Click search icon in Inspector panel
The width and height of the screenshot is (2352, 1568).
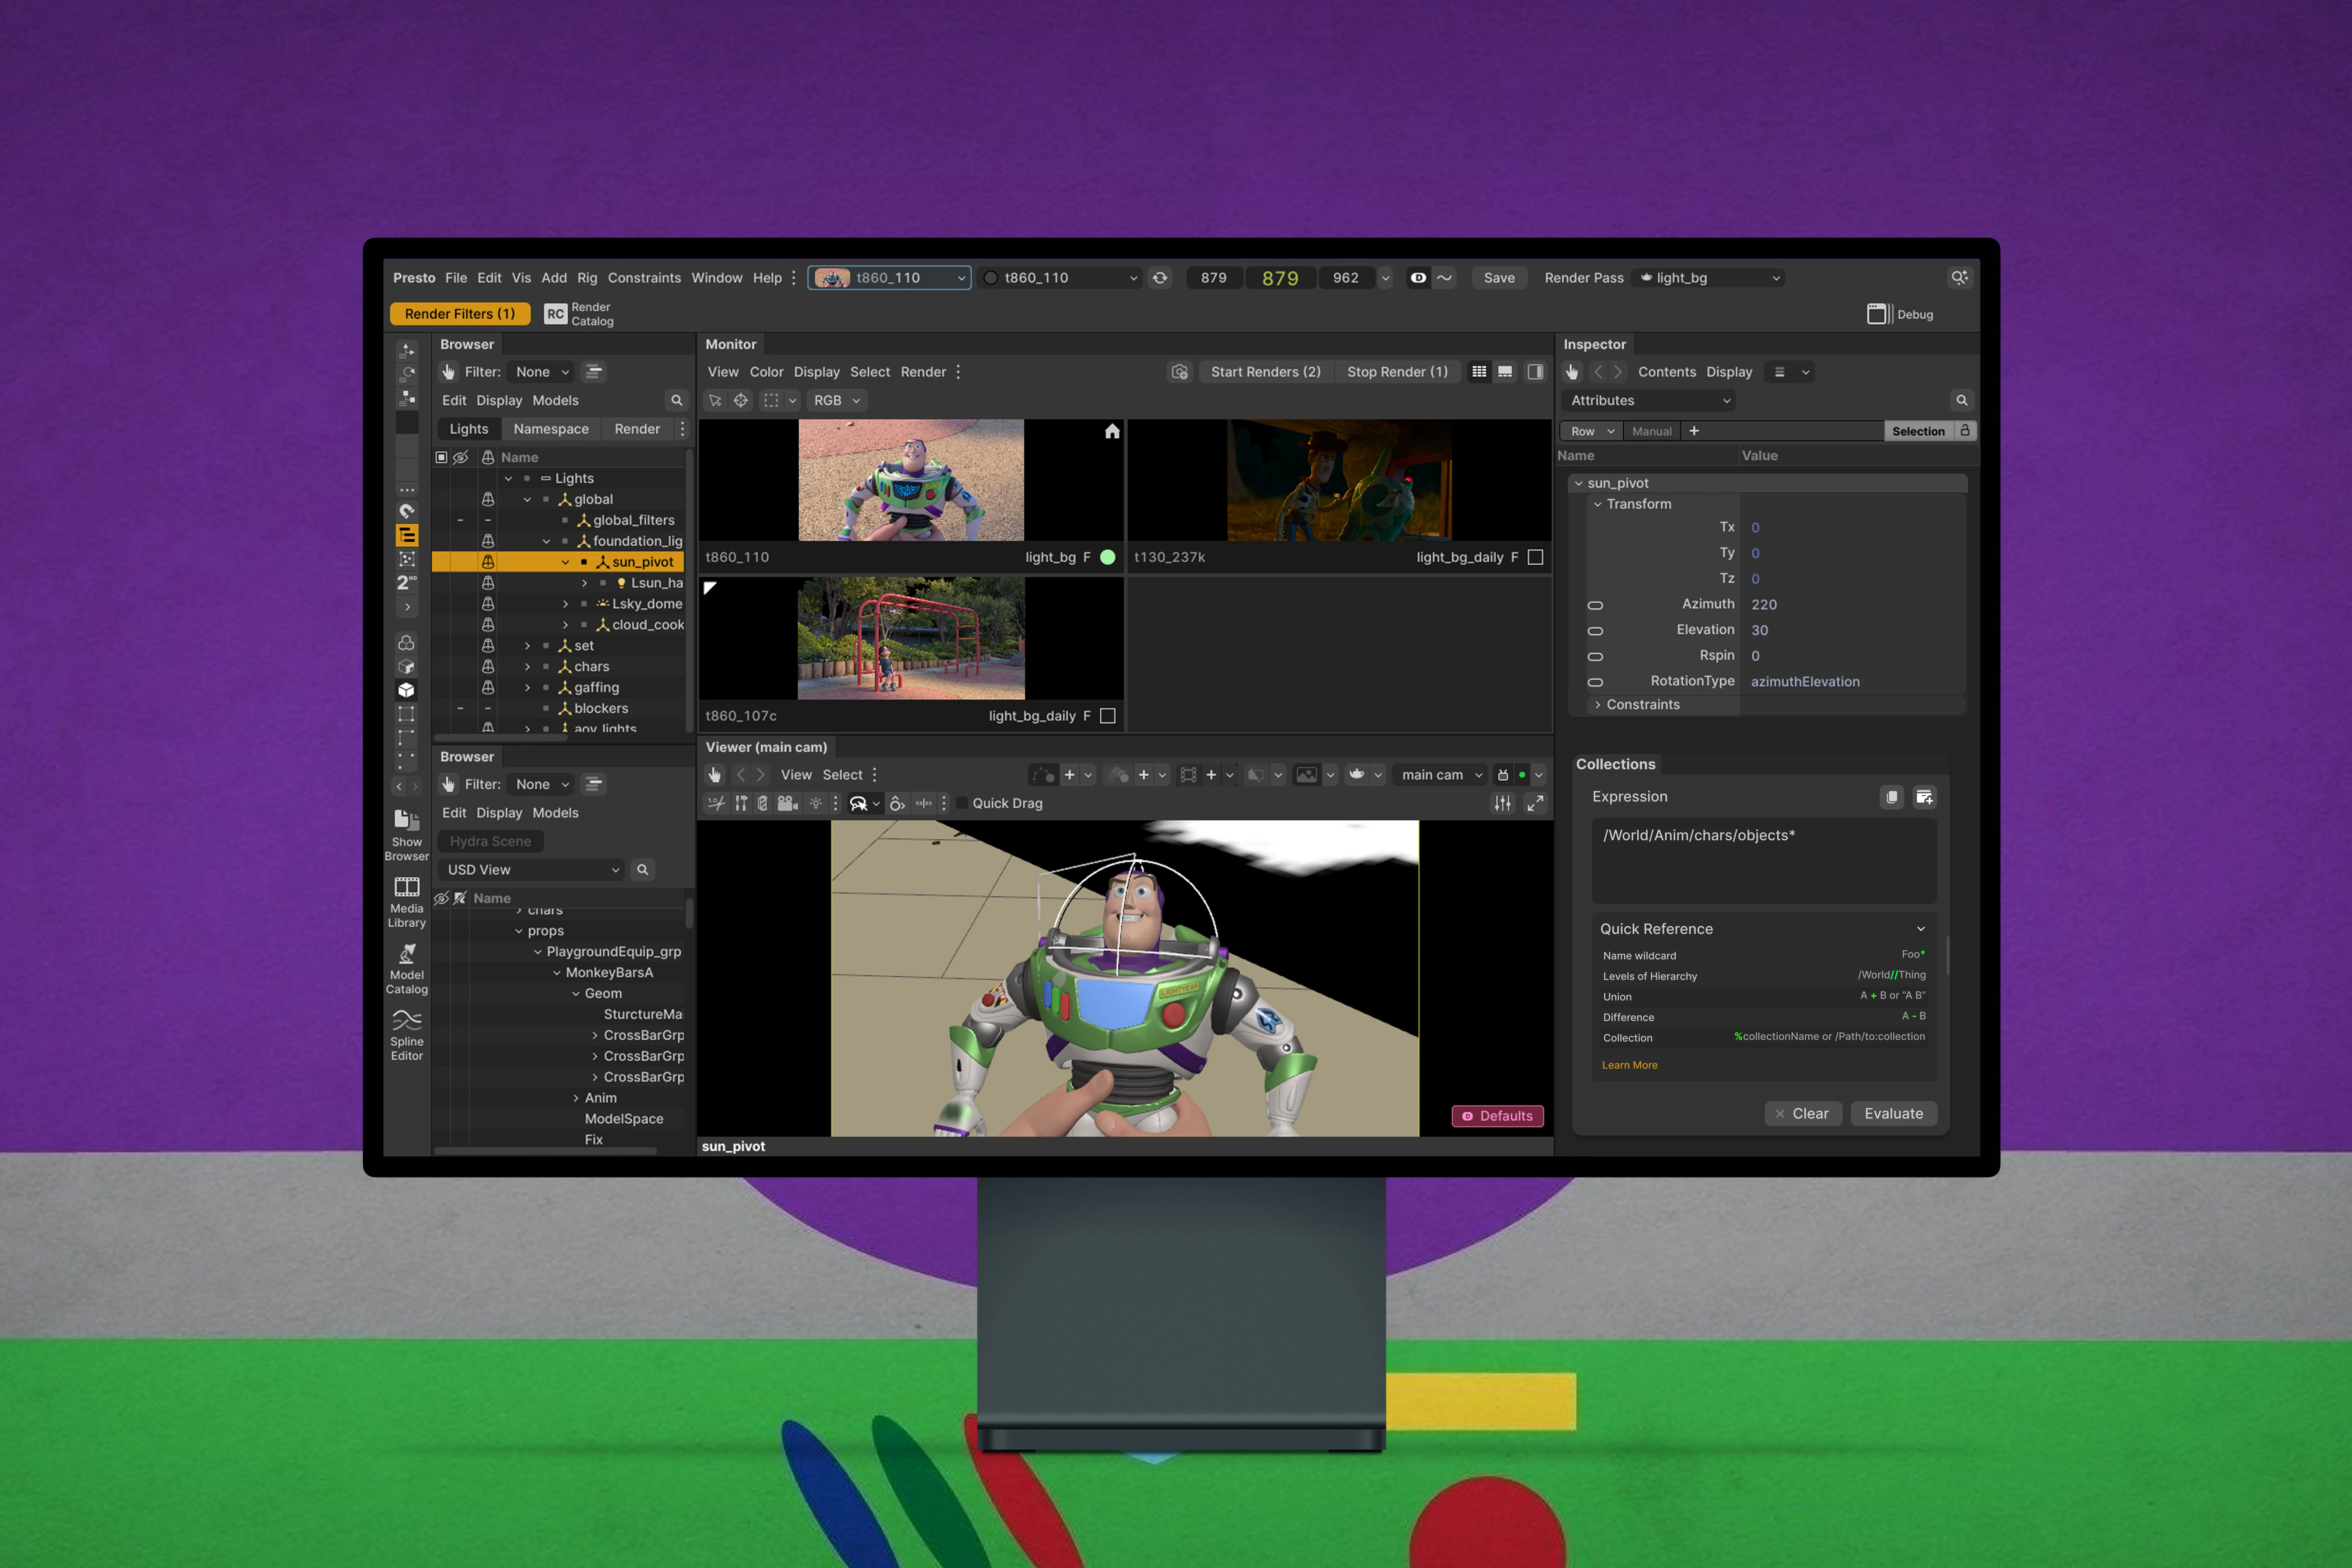[1961, 400]
